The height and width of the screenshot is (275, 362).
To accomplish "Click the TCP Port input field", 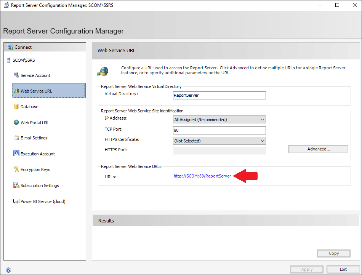I will click(219, 130).
